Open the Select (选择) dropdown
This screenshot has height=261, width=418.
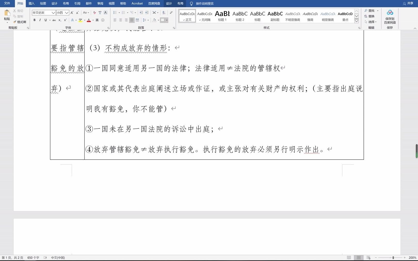pos(371,22)
